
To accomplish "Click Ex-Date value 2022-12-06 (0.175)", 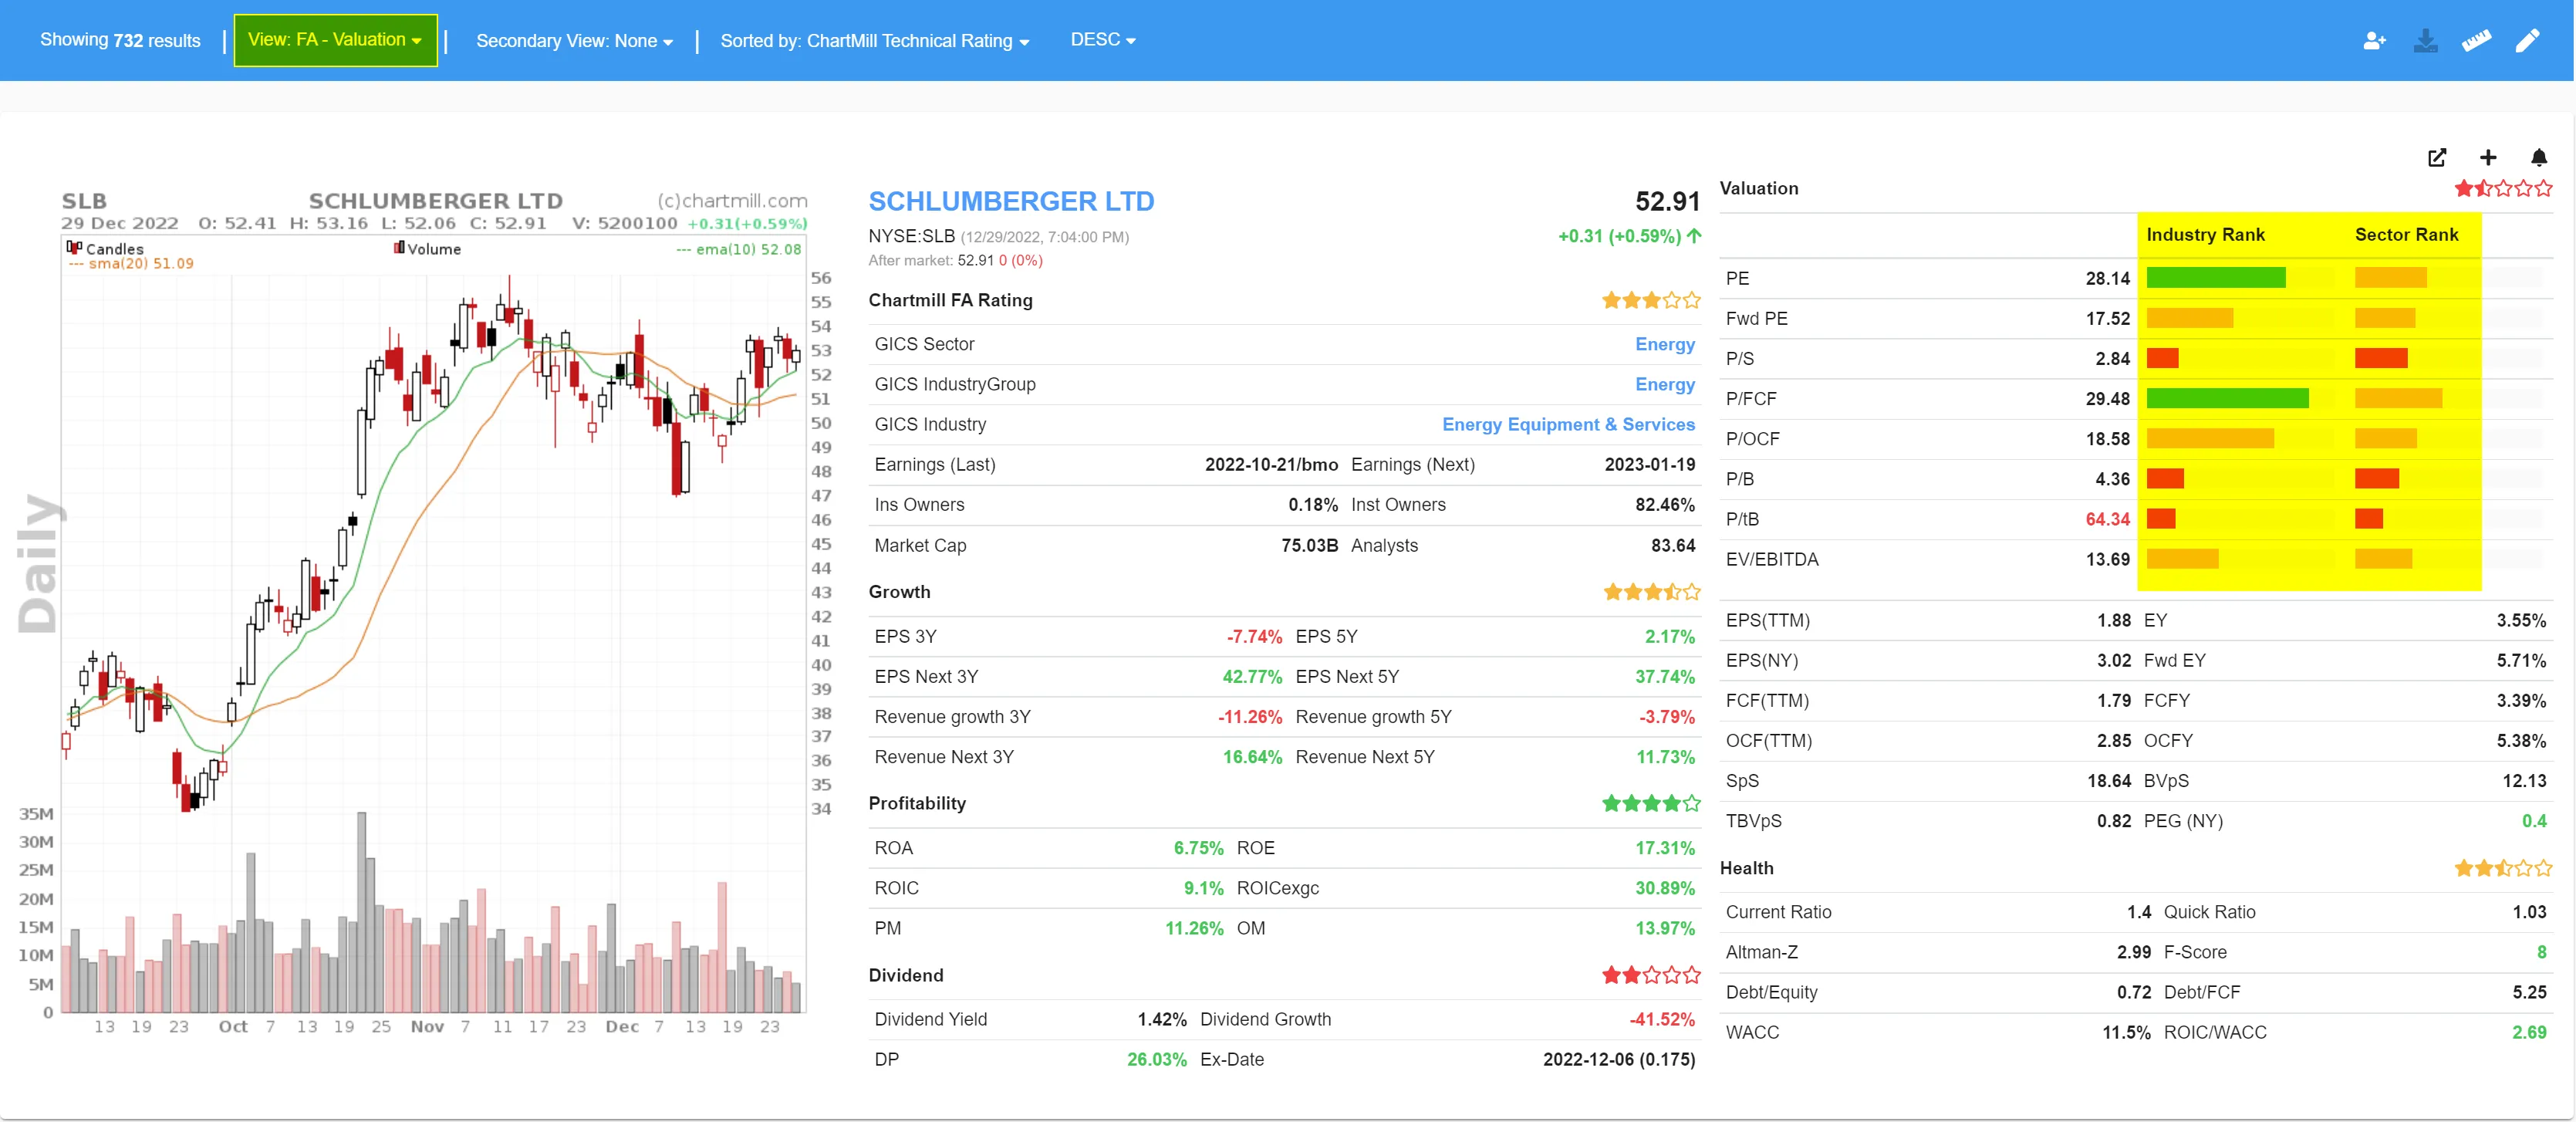I will [x=1618, y=1059].
